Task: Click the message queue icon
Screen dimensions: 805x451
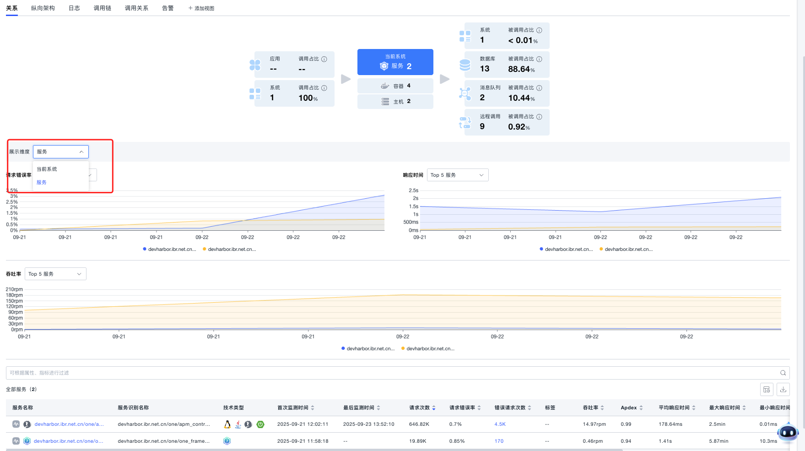Action: tap(465, 94)
